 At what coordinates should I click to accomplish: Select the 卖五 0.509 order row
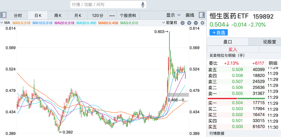click(x=236, y=70)
